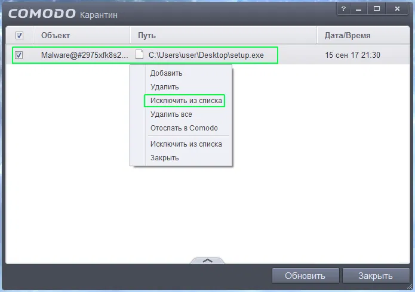This screenshot has width=415, height=292.
Task: Close the window with the X icon
Action: [x=397, y=9]
